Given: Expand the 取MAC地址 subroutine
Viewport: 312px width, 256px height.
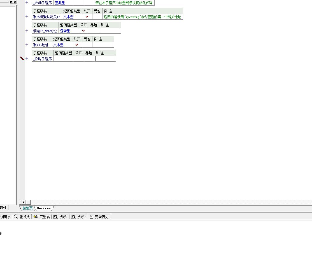Looking at the screenshot, I should click(x=27, y=45).
